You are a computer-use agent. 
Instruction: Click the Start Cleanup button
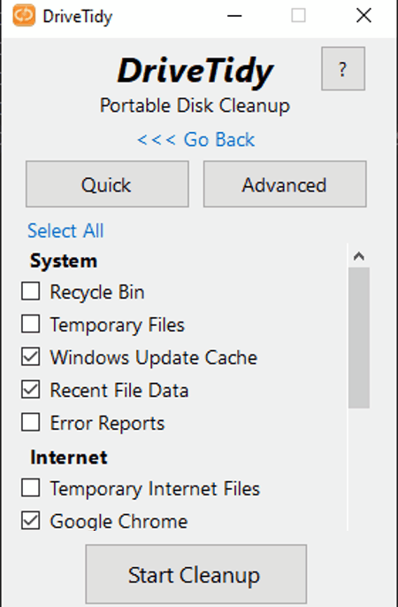[x=196, y=574]
